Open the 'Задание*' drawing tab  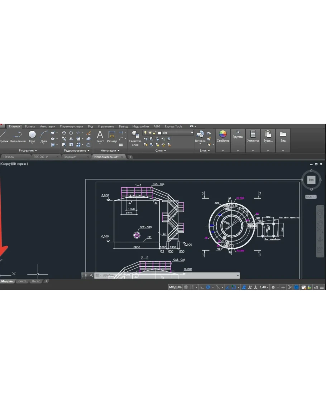70,157
